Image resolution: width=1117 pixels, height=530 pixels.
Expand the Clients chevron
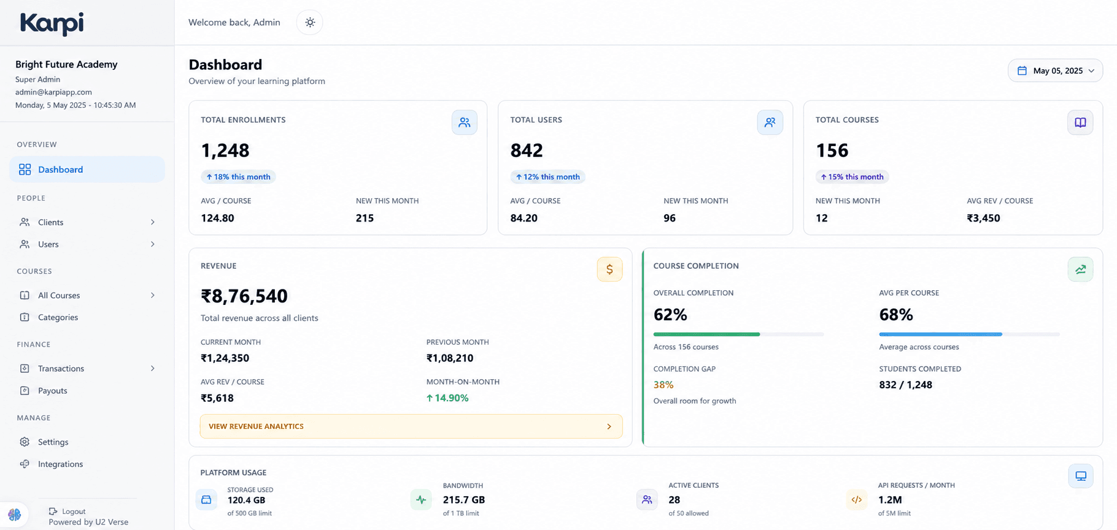click(153, 222)
